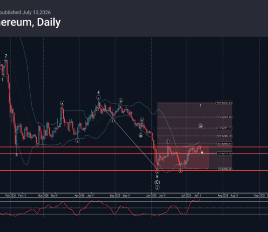Click the circled 'c' label under wave 4
This screenshot has height=232, width=268.
[x=98, y=98]
